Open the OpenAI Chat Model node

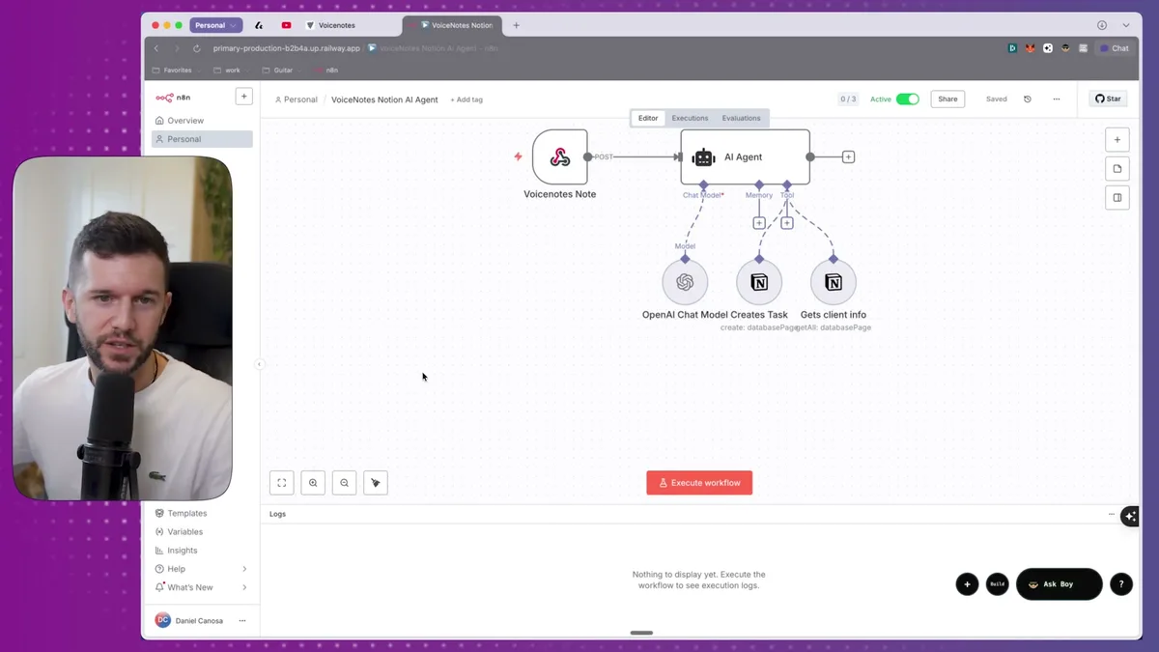pyautogui.click(x=685, y=282)
